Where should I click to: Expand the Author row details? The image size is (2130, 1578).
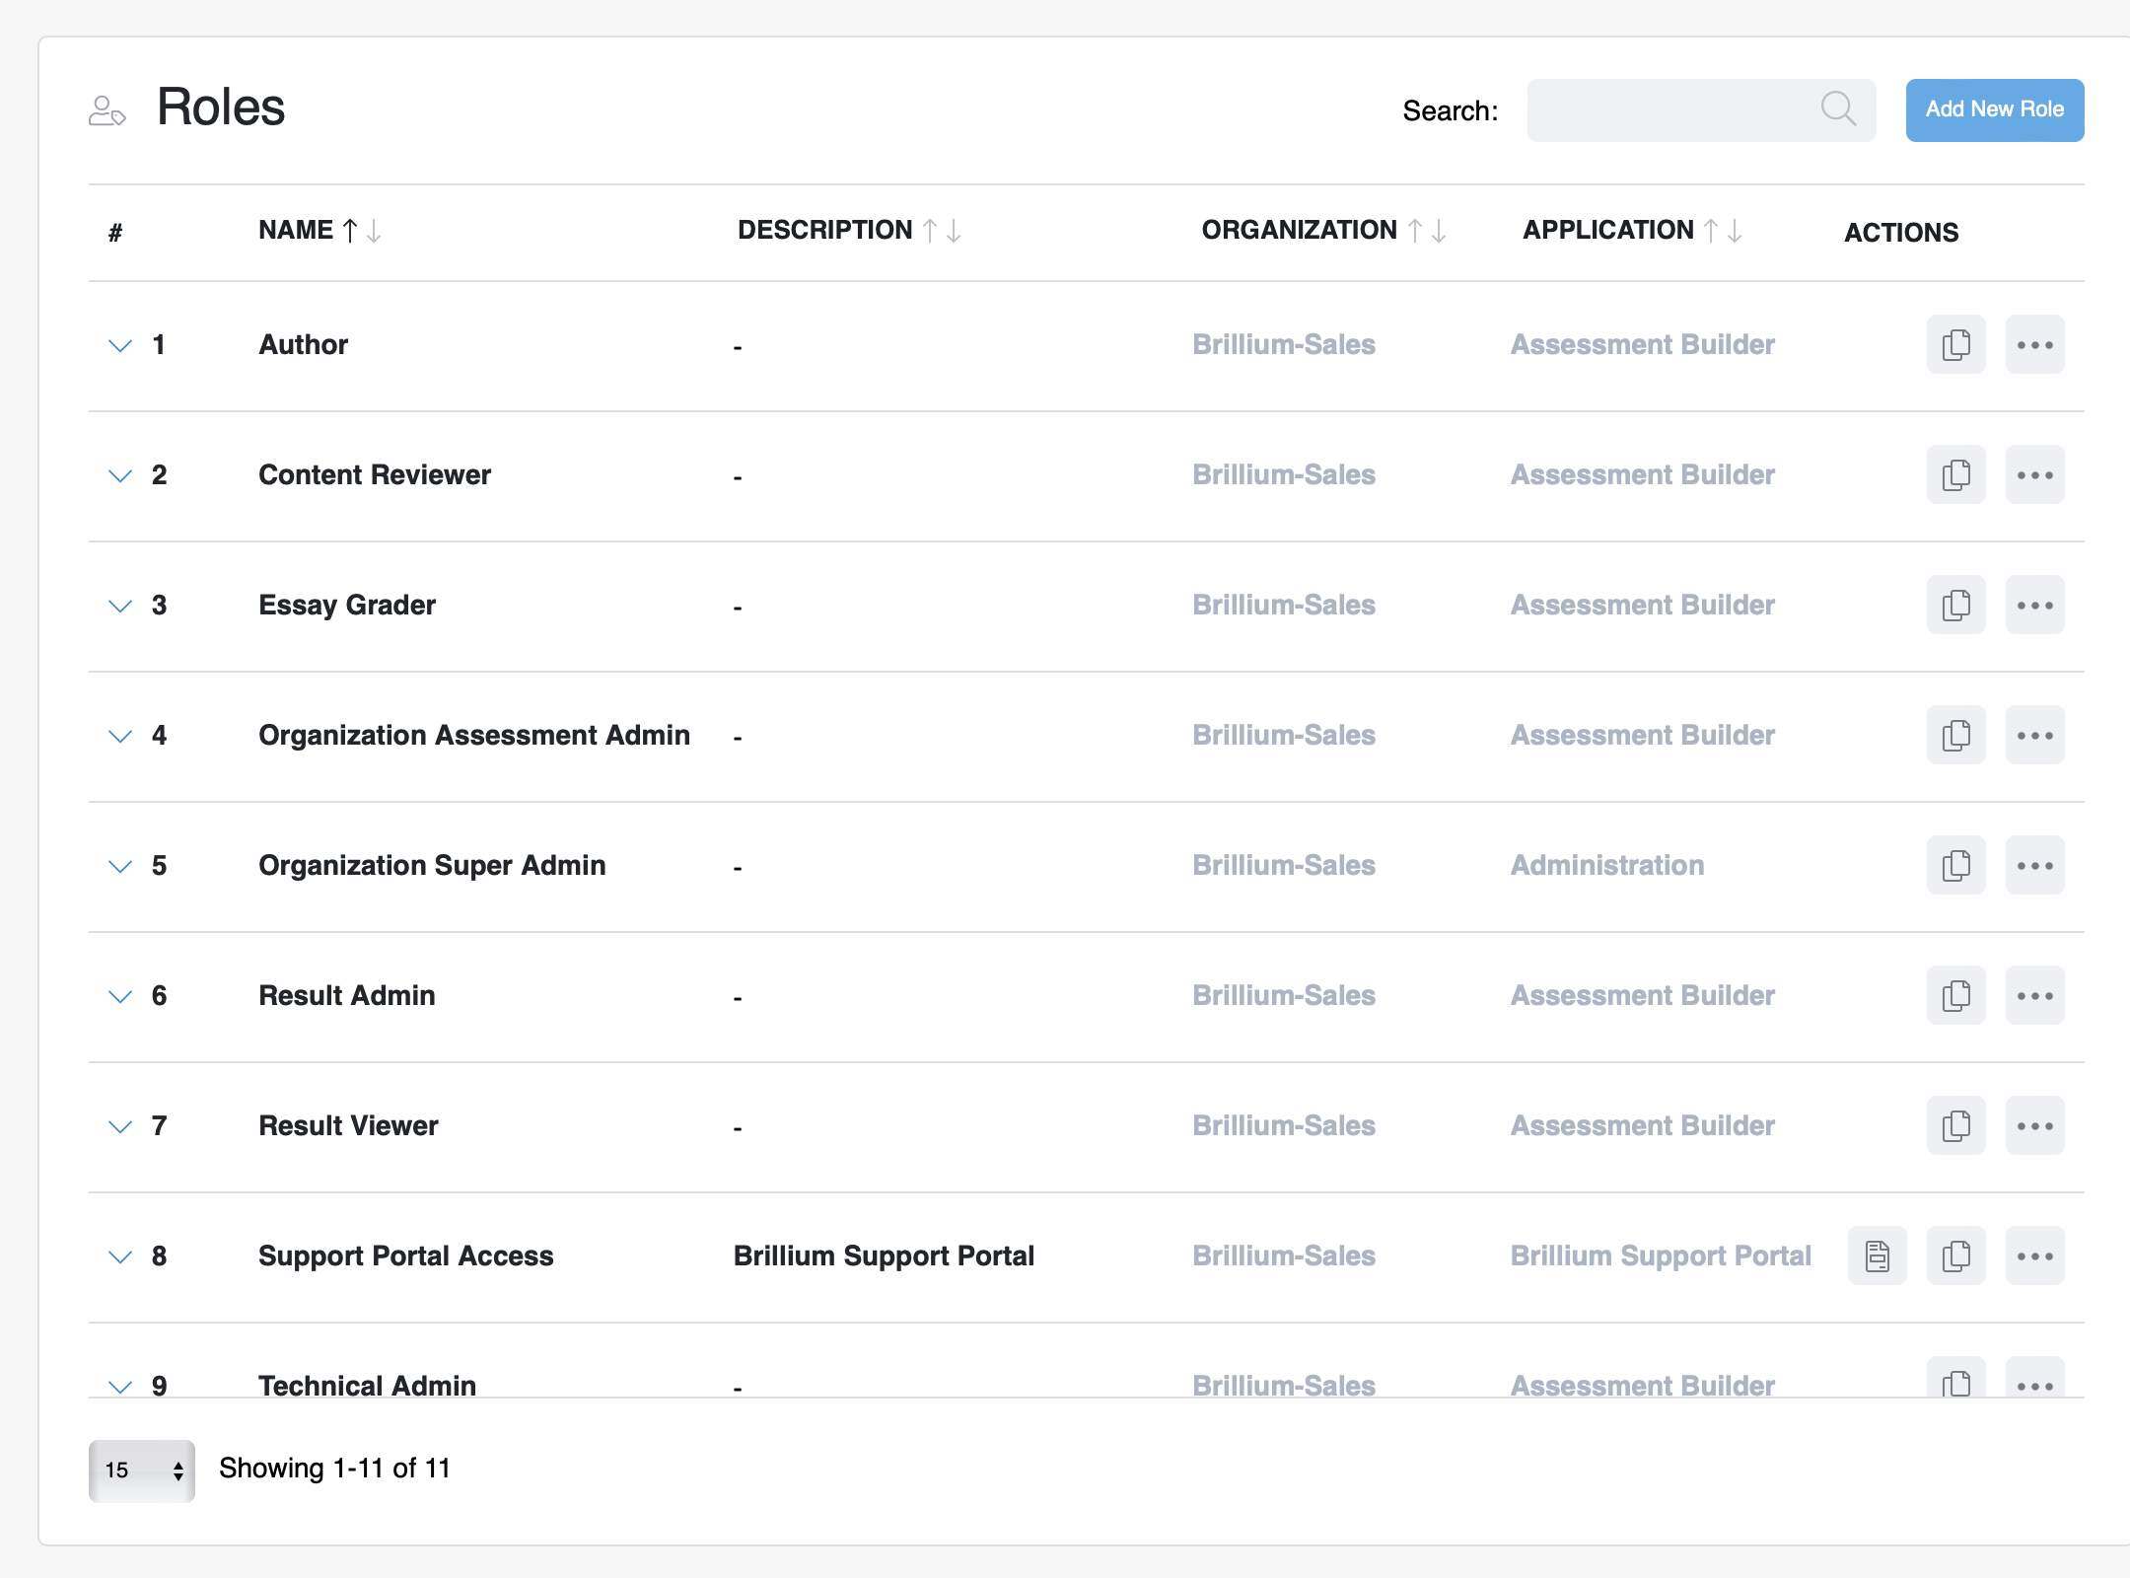(x=120, y=345)
